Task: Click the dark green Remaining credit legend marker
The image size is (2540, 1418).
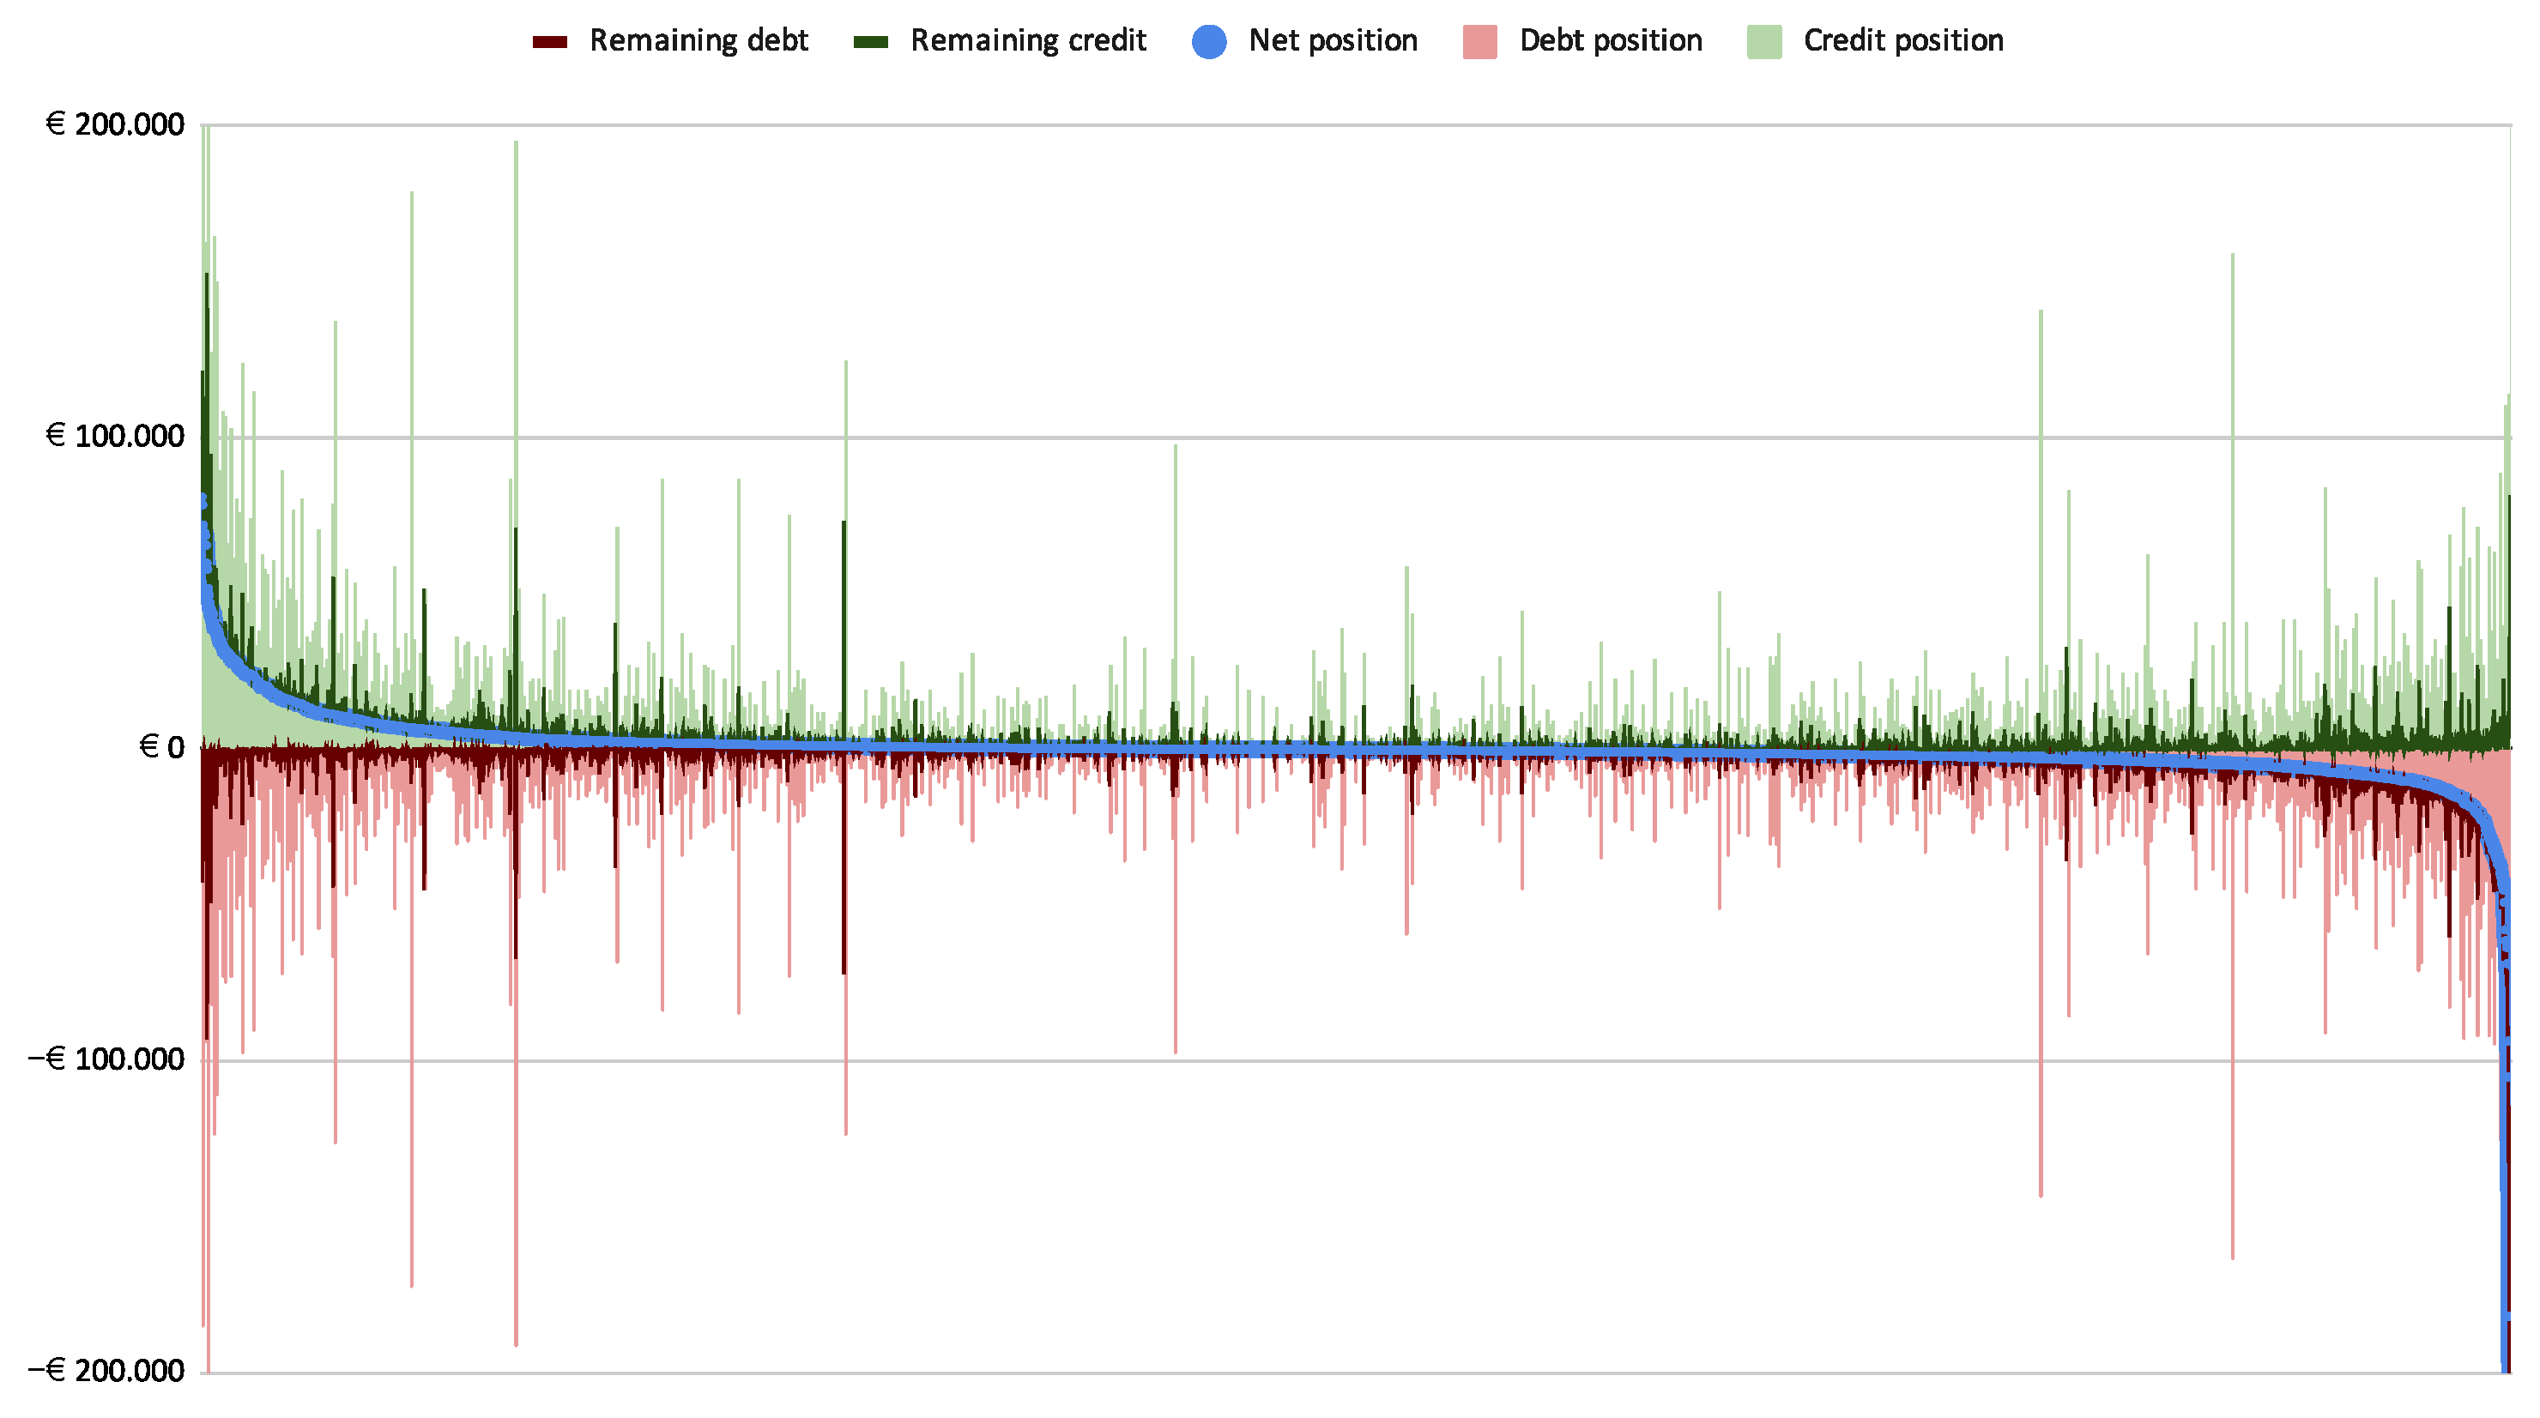Action: point(871,41)
